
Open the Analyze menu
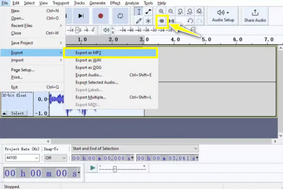132,3
